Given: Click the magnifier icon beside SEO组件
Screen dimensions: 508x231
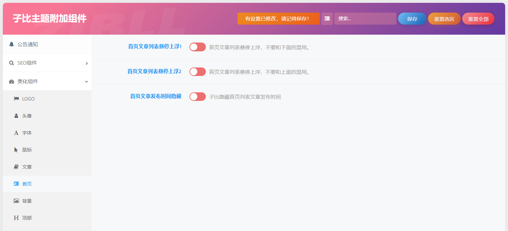Looking at the screenshot, I should 12,63.
